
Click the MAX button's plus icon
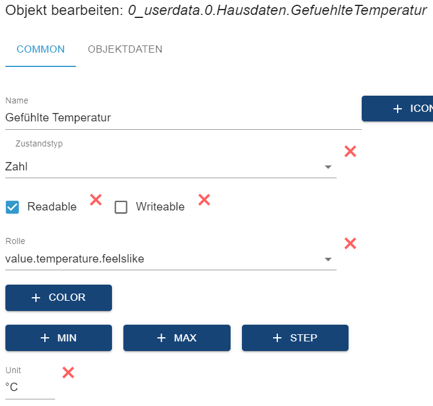[x=161, y=338]
